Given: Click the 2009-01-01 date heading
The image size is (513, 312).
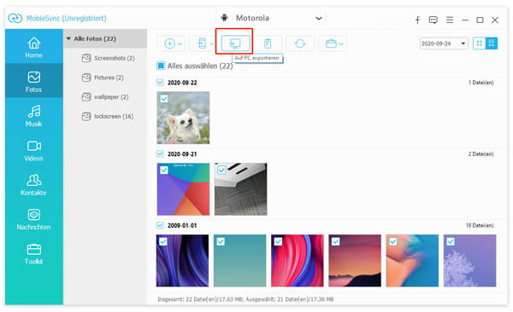Looking at the screenshot, I should [182, 226].
